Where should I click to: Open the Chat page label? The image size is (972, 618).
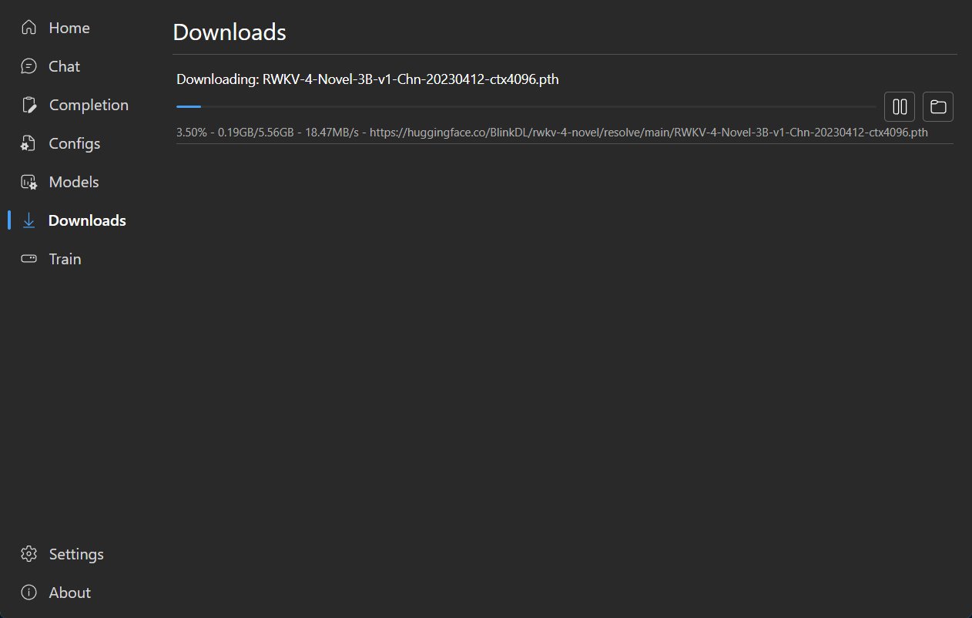click(64, 66)
